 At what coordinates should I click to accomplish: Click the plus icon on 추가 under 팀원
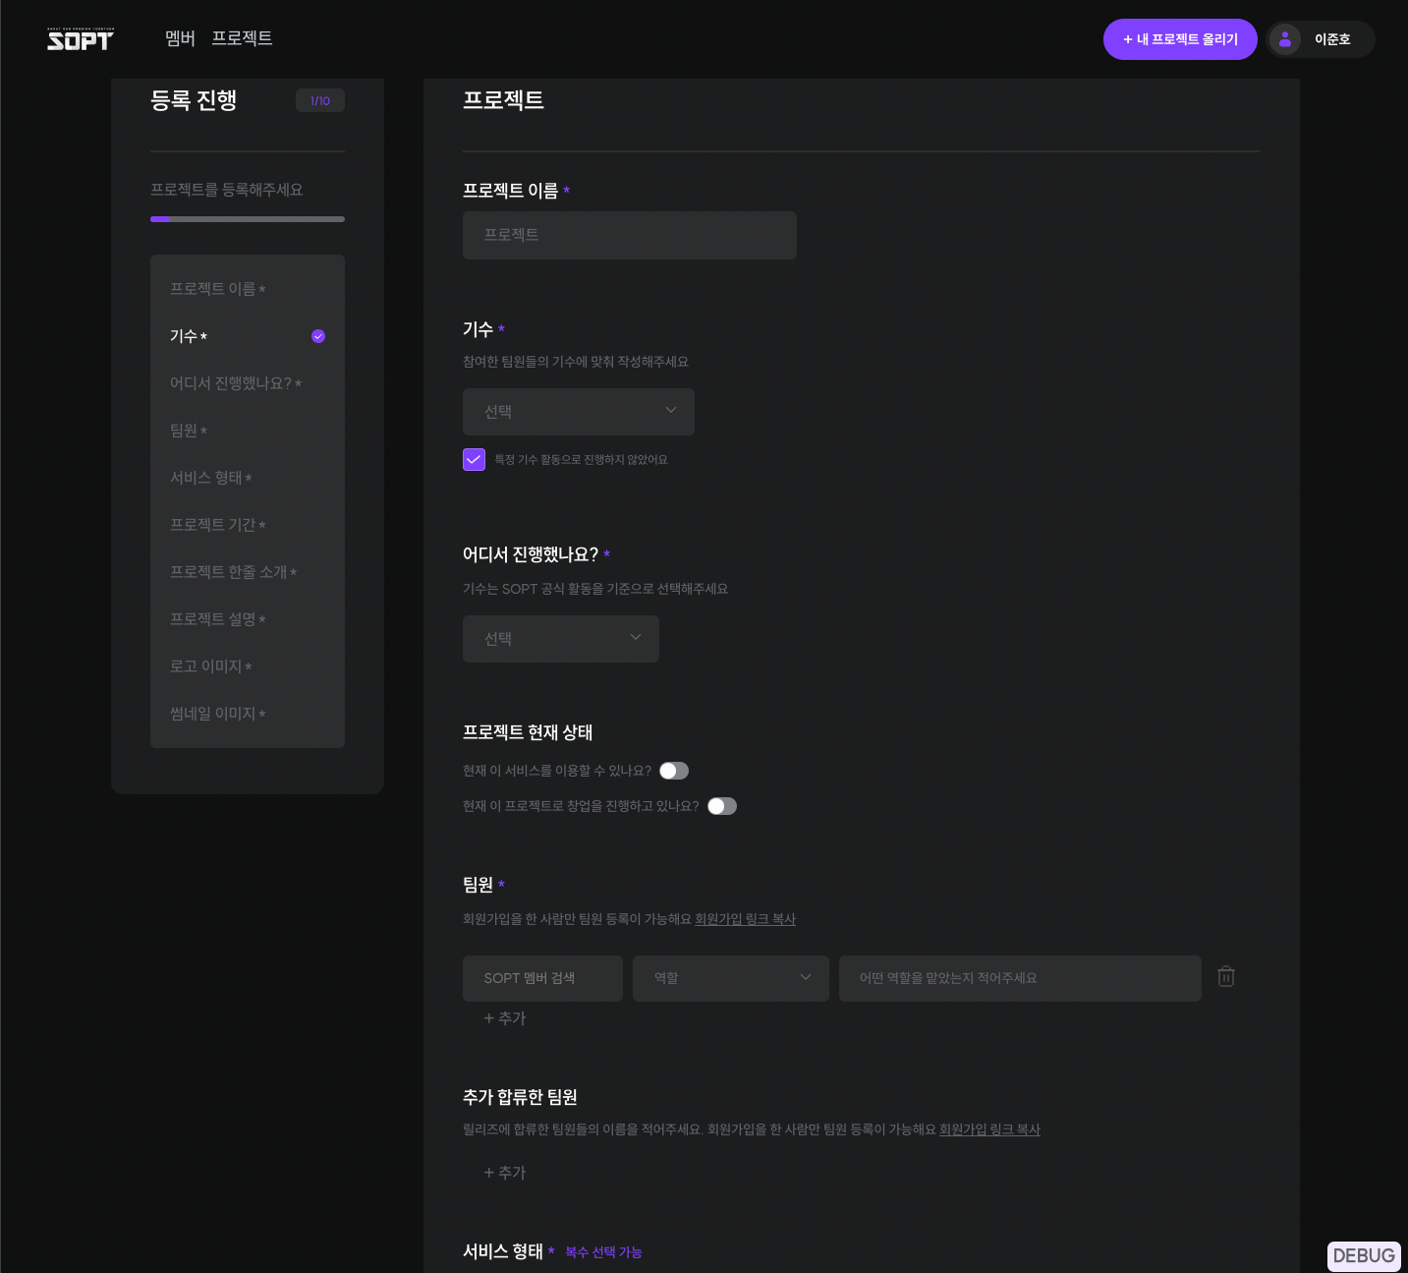tap(488, 1018)
